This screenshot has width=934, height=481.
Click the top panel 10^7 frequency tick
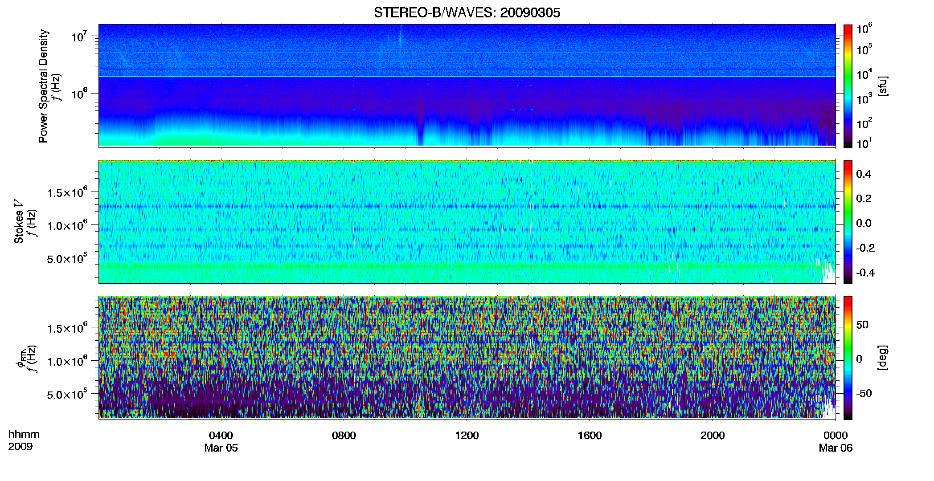point(79,36)
